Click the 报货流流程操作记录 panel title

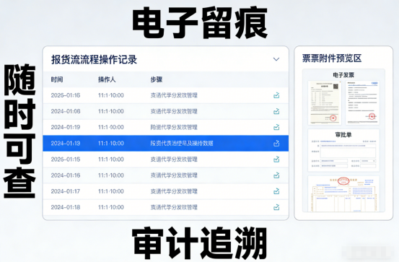(94, 60)
